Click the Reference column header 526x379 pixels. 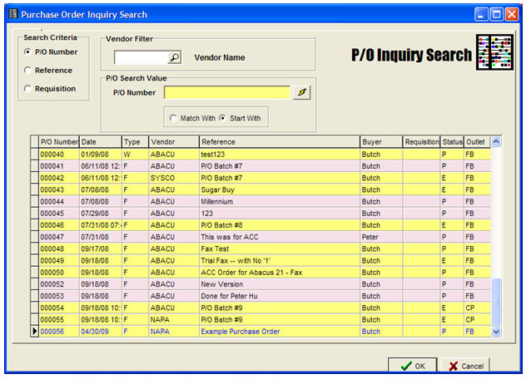coord(278,142)
